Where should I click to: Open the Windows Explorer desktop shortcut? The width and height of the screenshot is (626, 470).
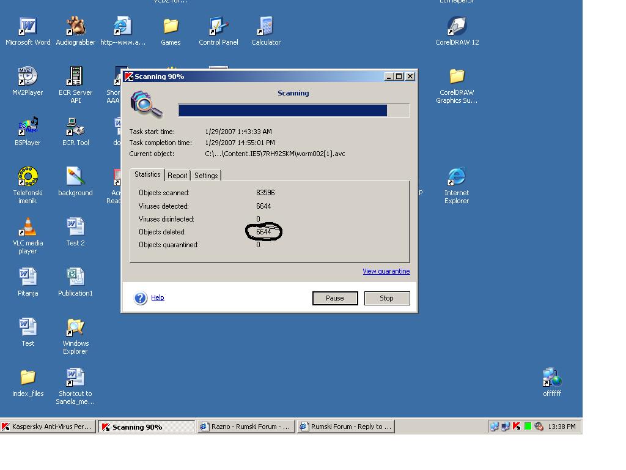click(x=75, y=328)
